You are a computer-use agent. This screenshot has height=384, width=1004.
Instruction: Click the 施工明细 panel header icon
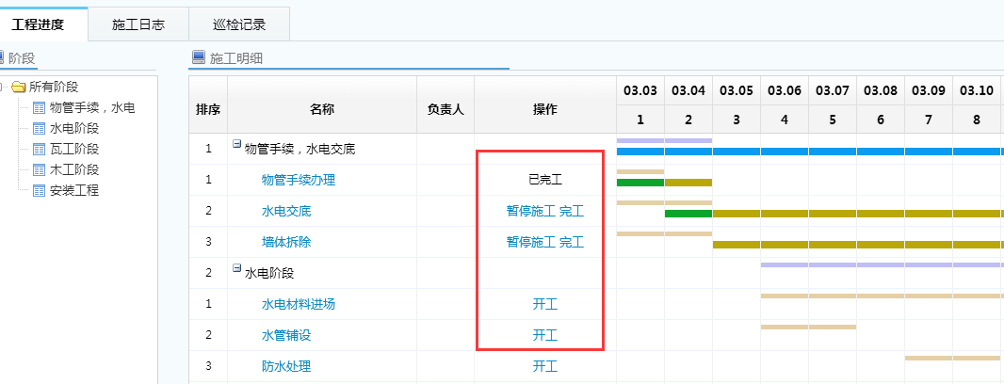click(x=198, y=57)
